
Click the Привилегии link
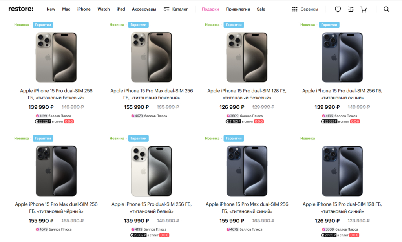[238, 9]
